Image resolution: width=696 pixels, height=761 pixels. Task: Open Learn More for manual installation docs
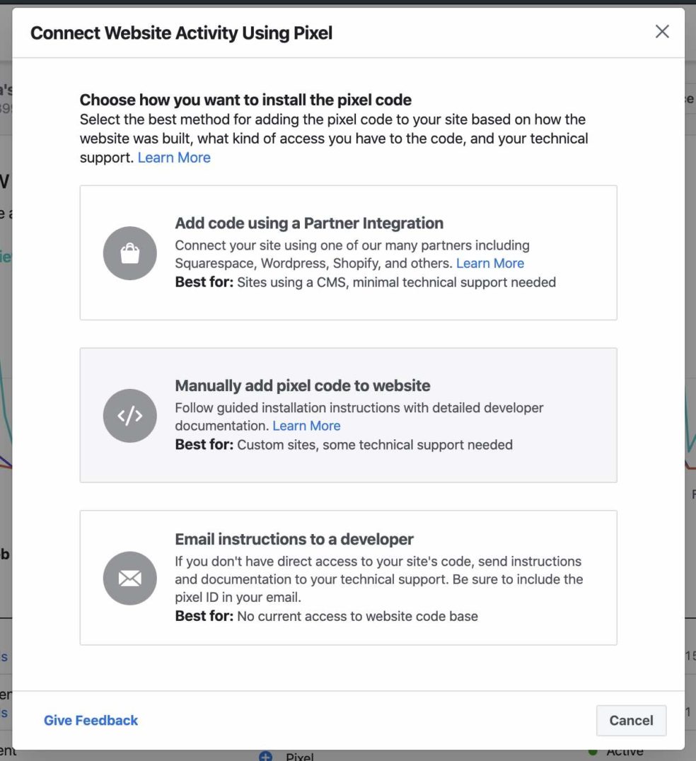pos(306,425)
